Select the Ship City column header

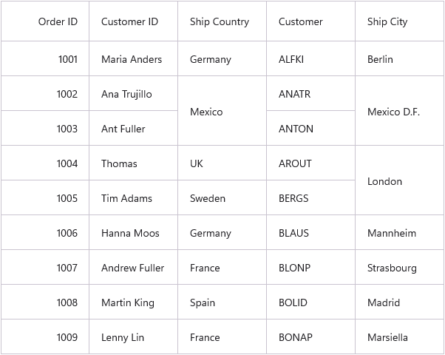point(400,21)
